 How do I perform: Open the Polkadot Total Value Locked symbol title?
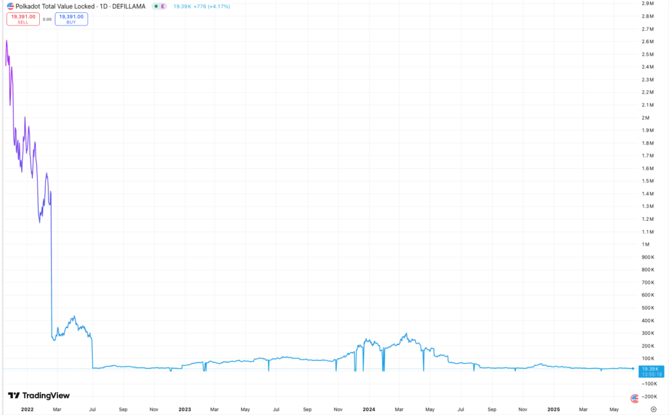coord(80,7)
